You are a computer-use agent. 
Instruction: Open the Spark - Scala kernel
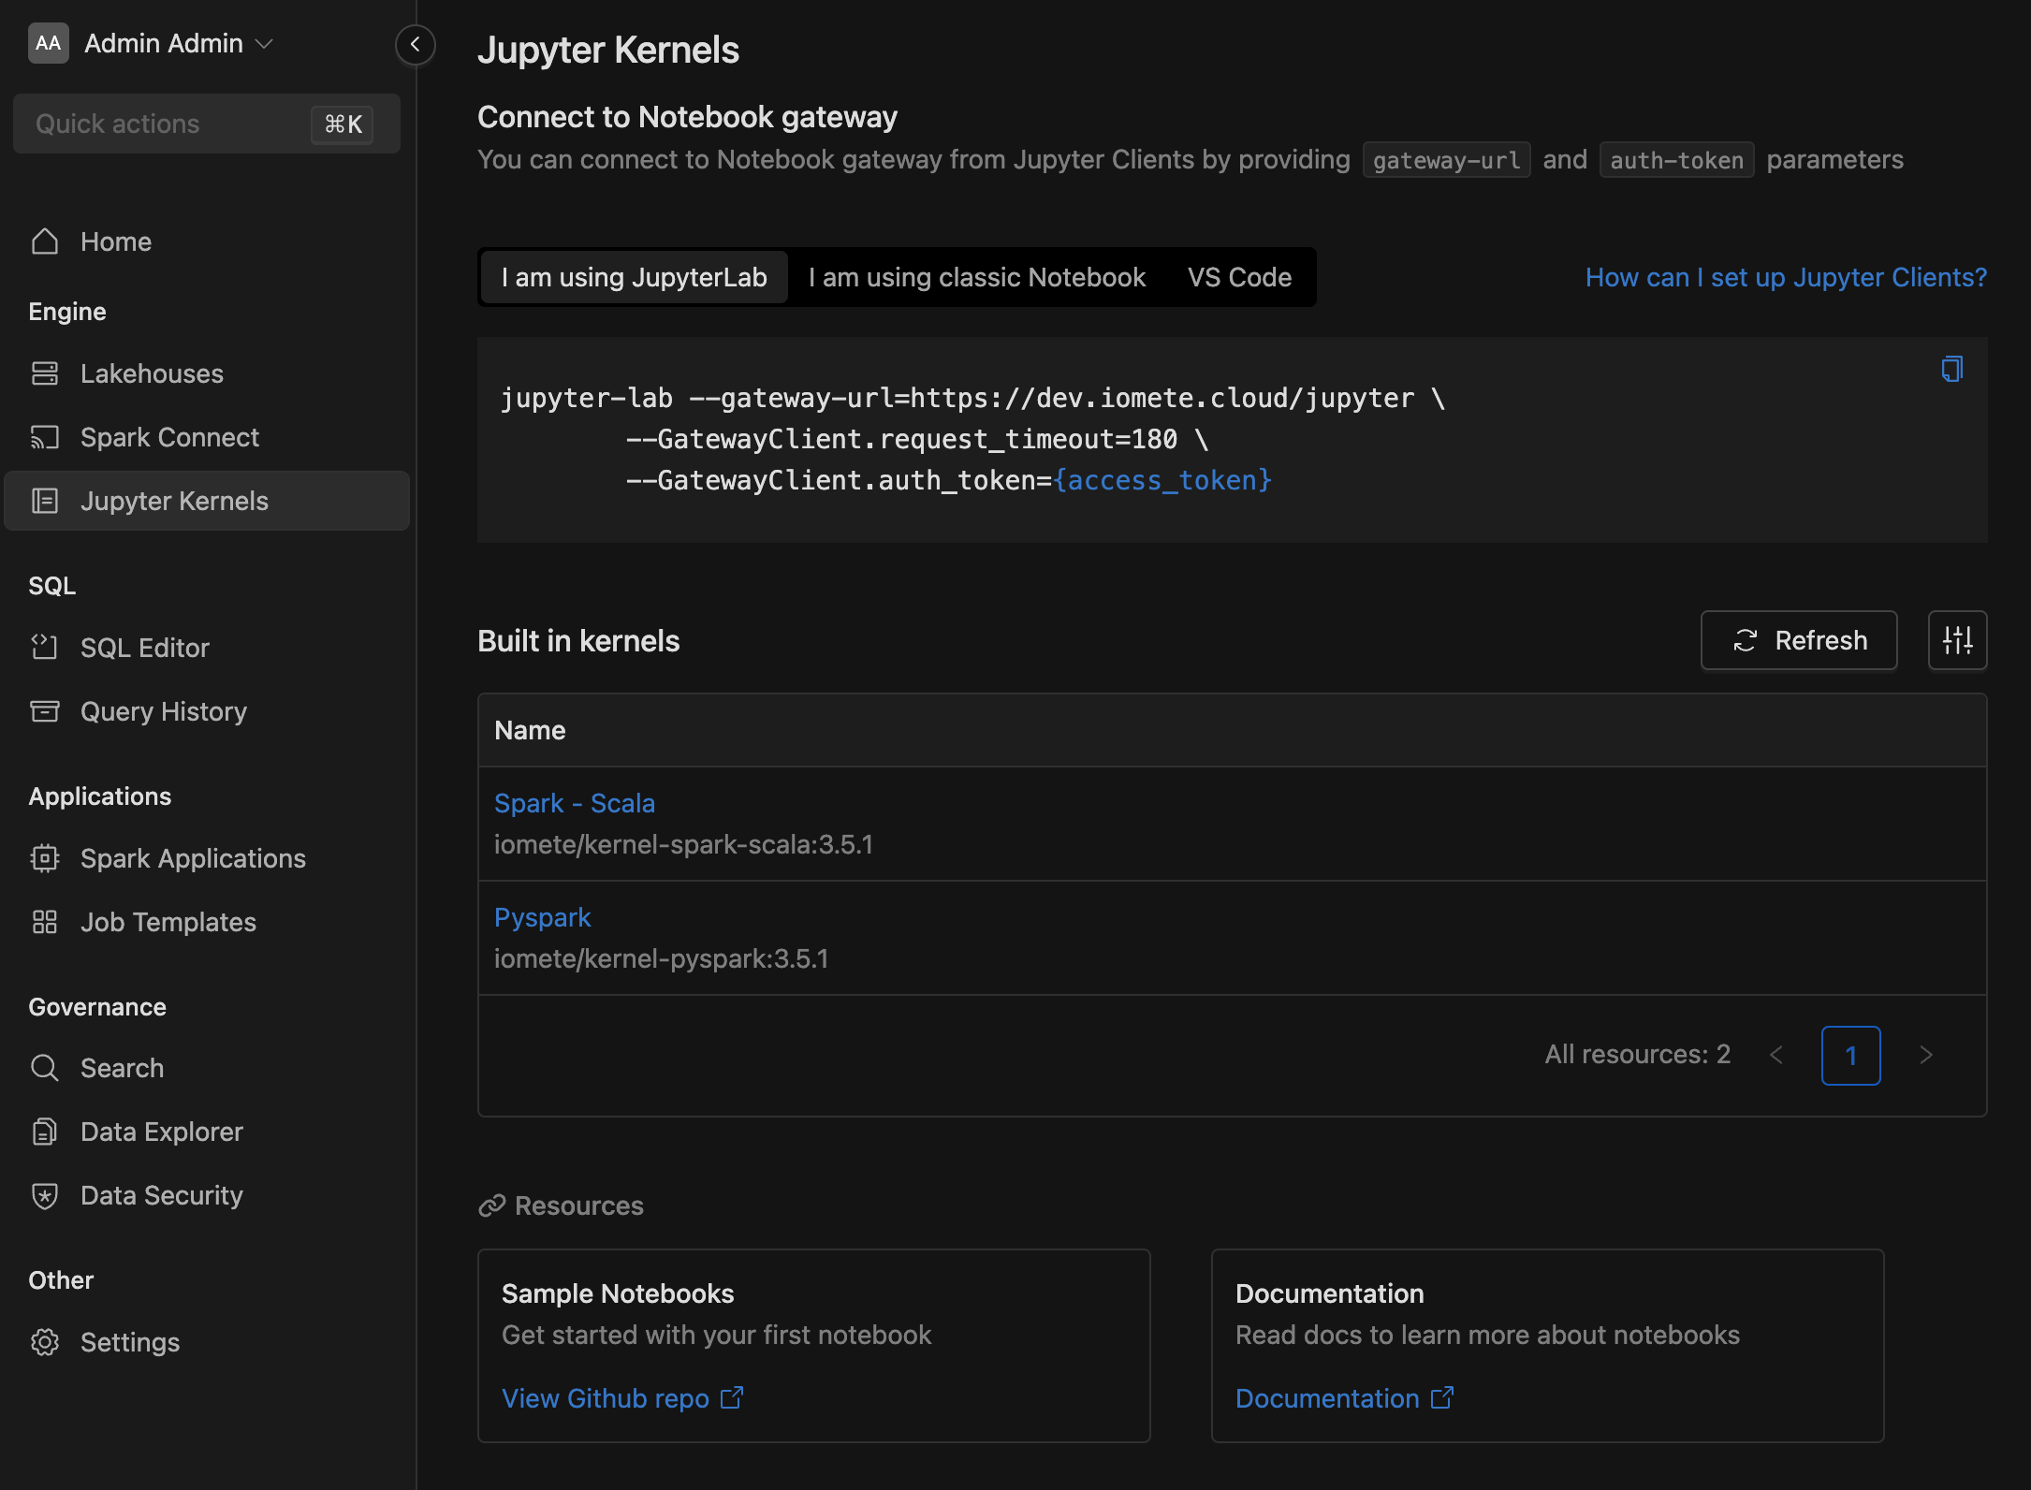(x=575, y=803)
